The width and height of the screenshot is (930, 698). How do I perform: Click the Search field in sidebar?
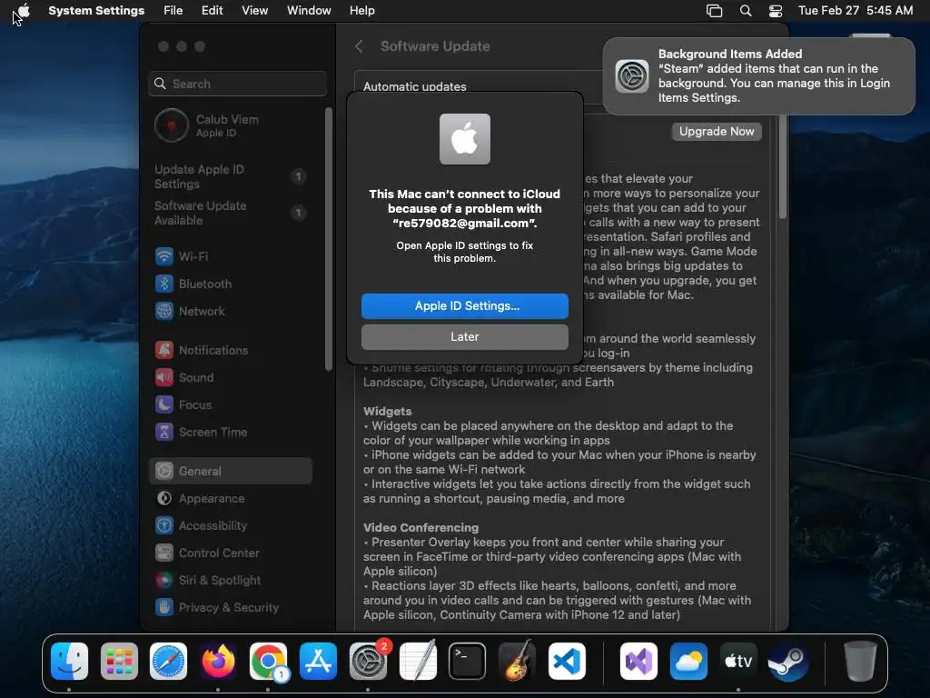pyautogui.click(x=237, y=84)
